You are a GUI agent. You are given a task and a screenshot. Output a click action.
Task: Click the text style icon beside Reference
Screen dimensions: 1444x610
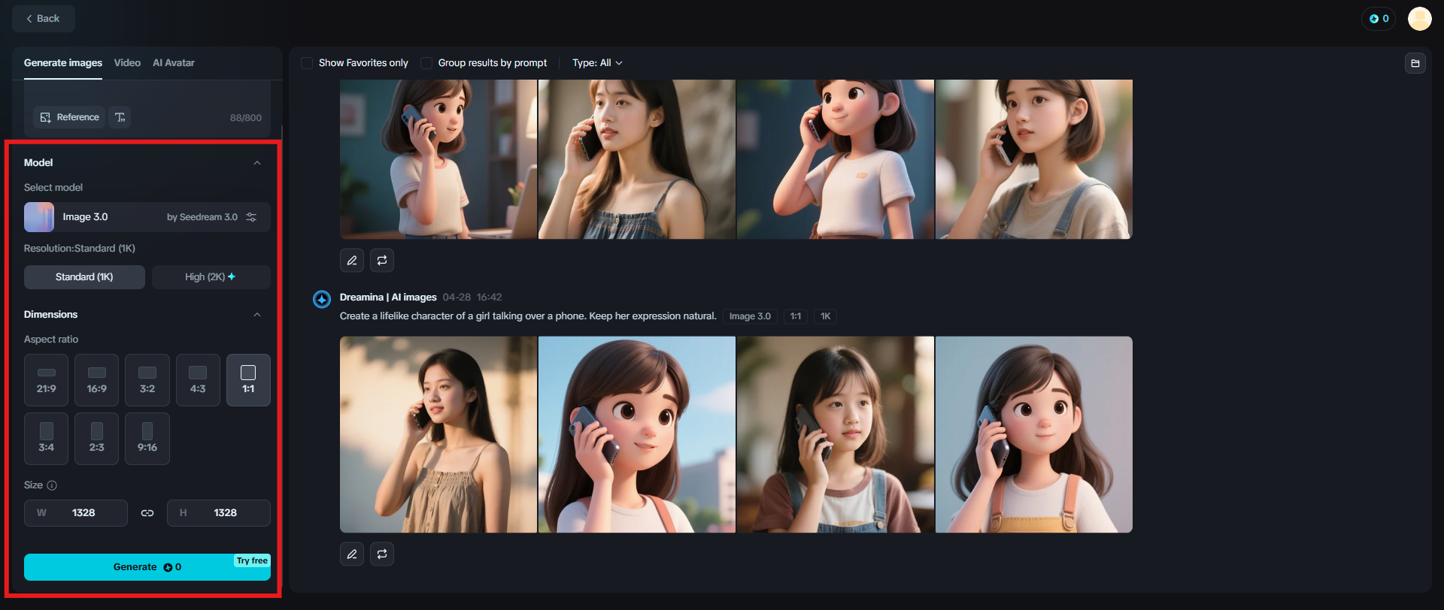coord(120,117)
